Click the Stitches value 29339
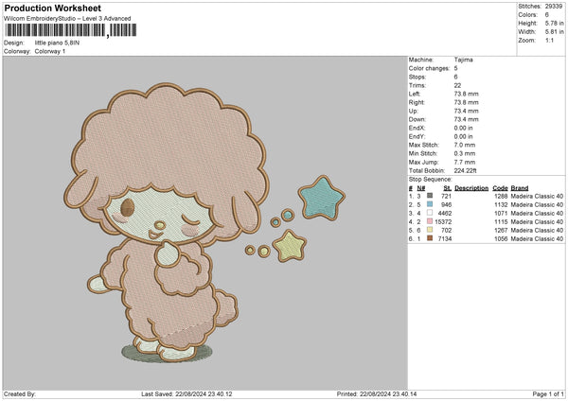Image resolution: width=568 pixels, height=401 pixels. 554,7
